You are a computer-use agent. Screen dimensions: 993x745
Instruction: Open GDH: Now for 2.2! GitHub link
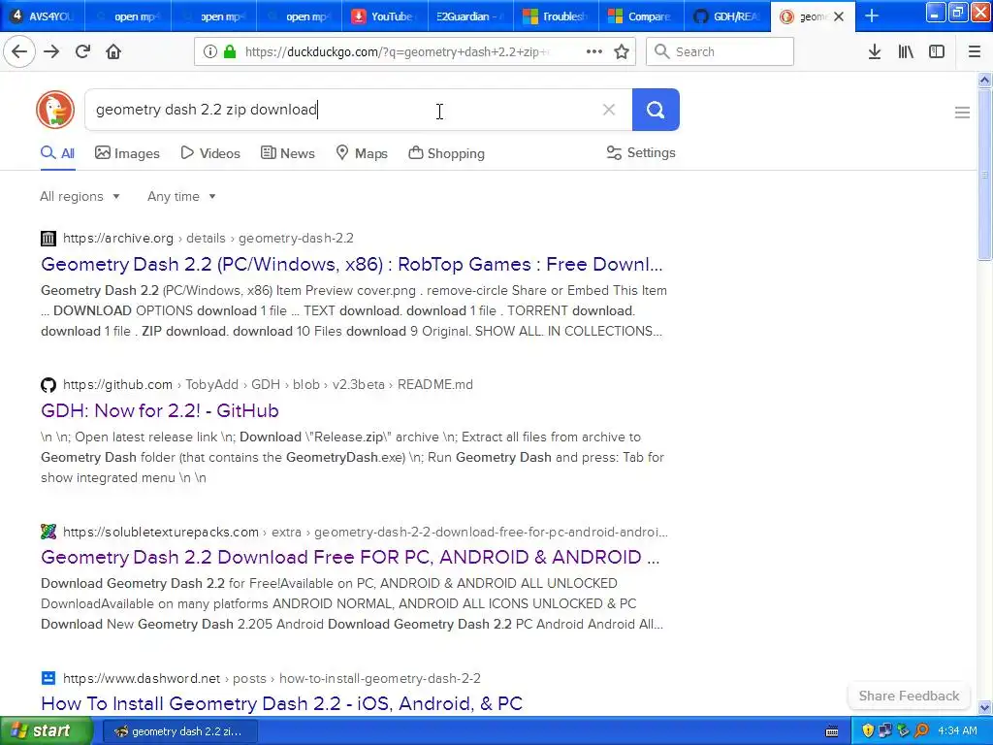160,410
